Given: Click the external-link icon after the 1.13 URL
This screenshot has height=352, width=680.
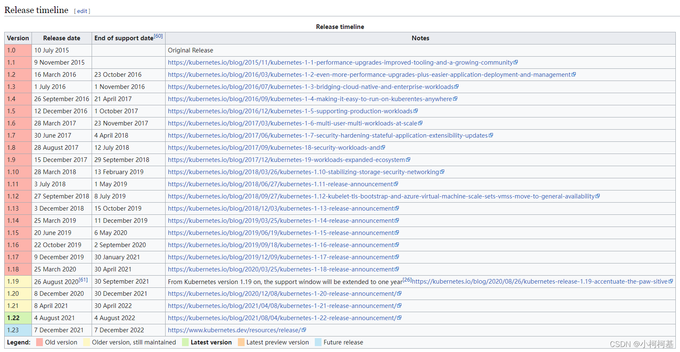Looking at the screenshot, I should tap(397, 209).
